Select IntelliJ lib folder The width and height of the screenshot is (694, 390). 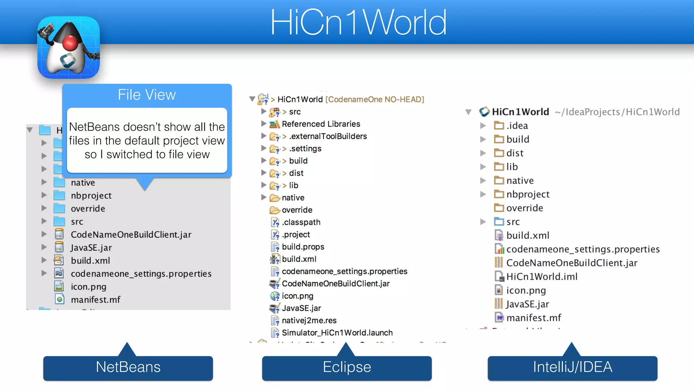506,167
